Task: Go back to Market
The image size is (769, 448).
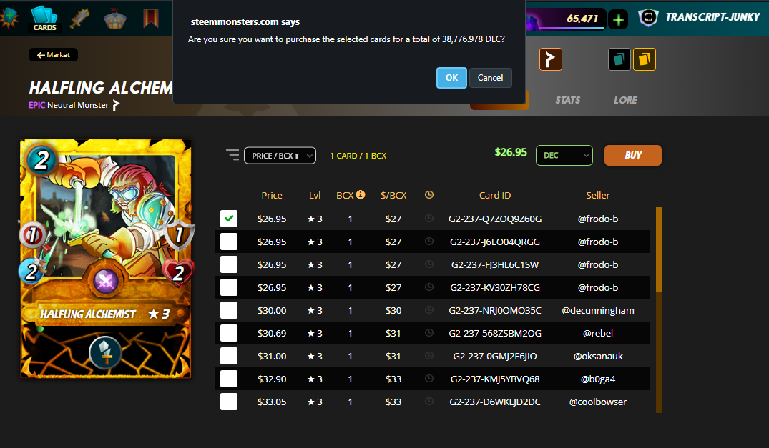Action: click(x=54, y=55)
